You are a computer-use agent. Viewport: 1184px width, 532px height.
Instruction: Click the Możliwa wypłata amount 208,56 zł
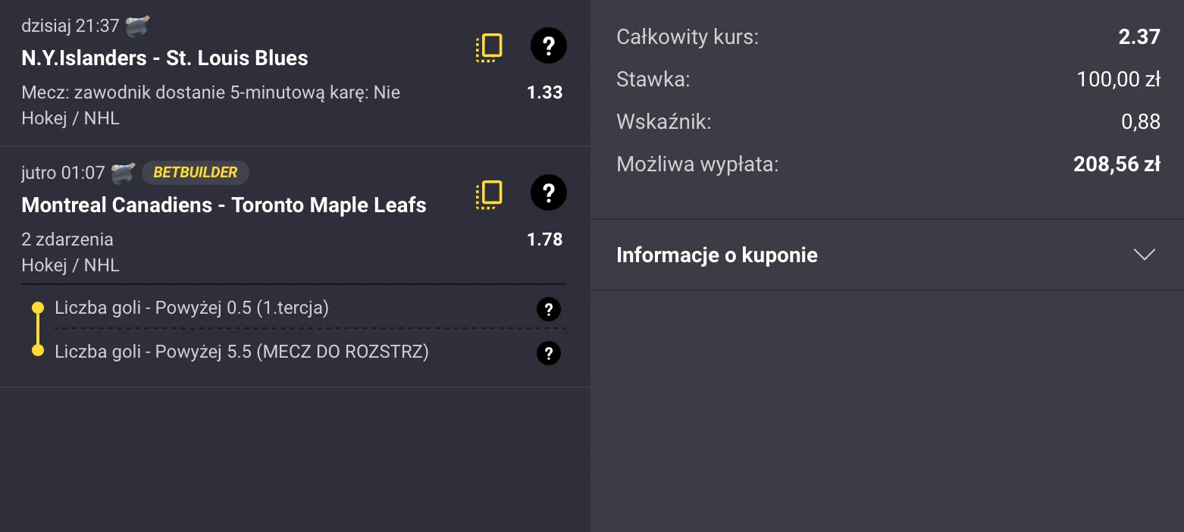click(1116, 164)
